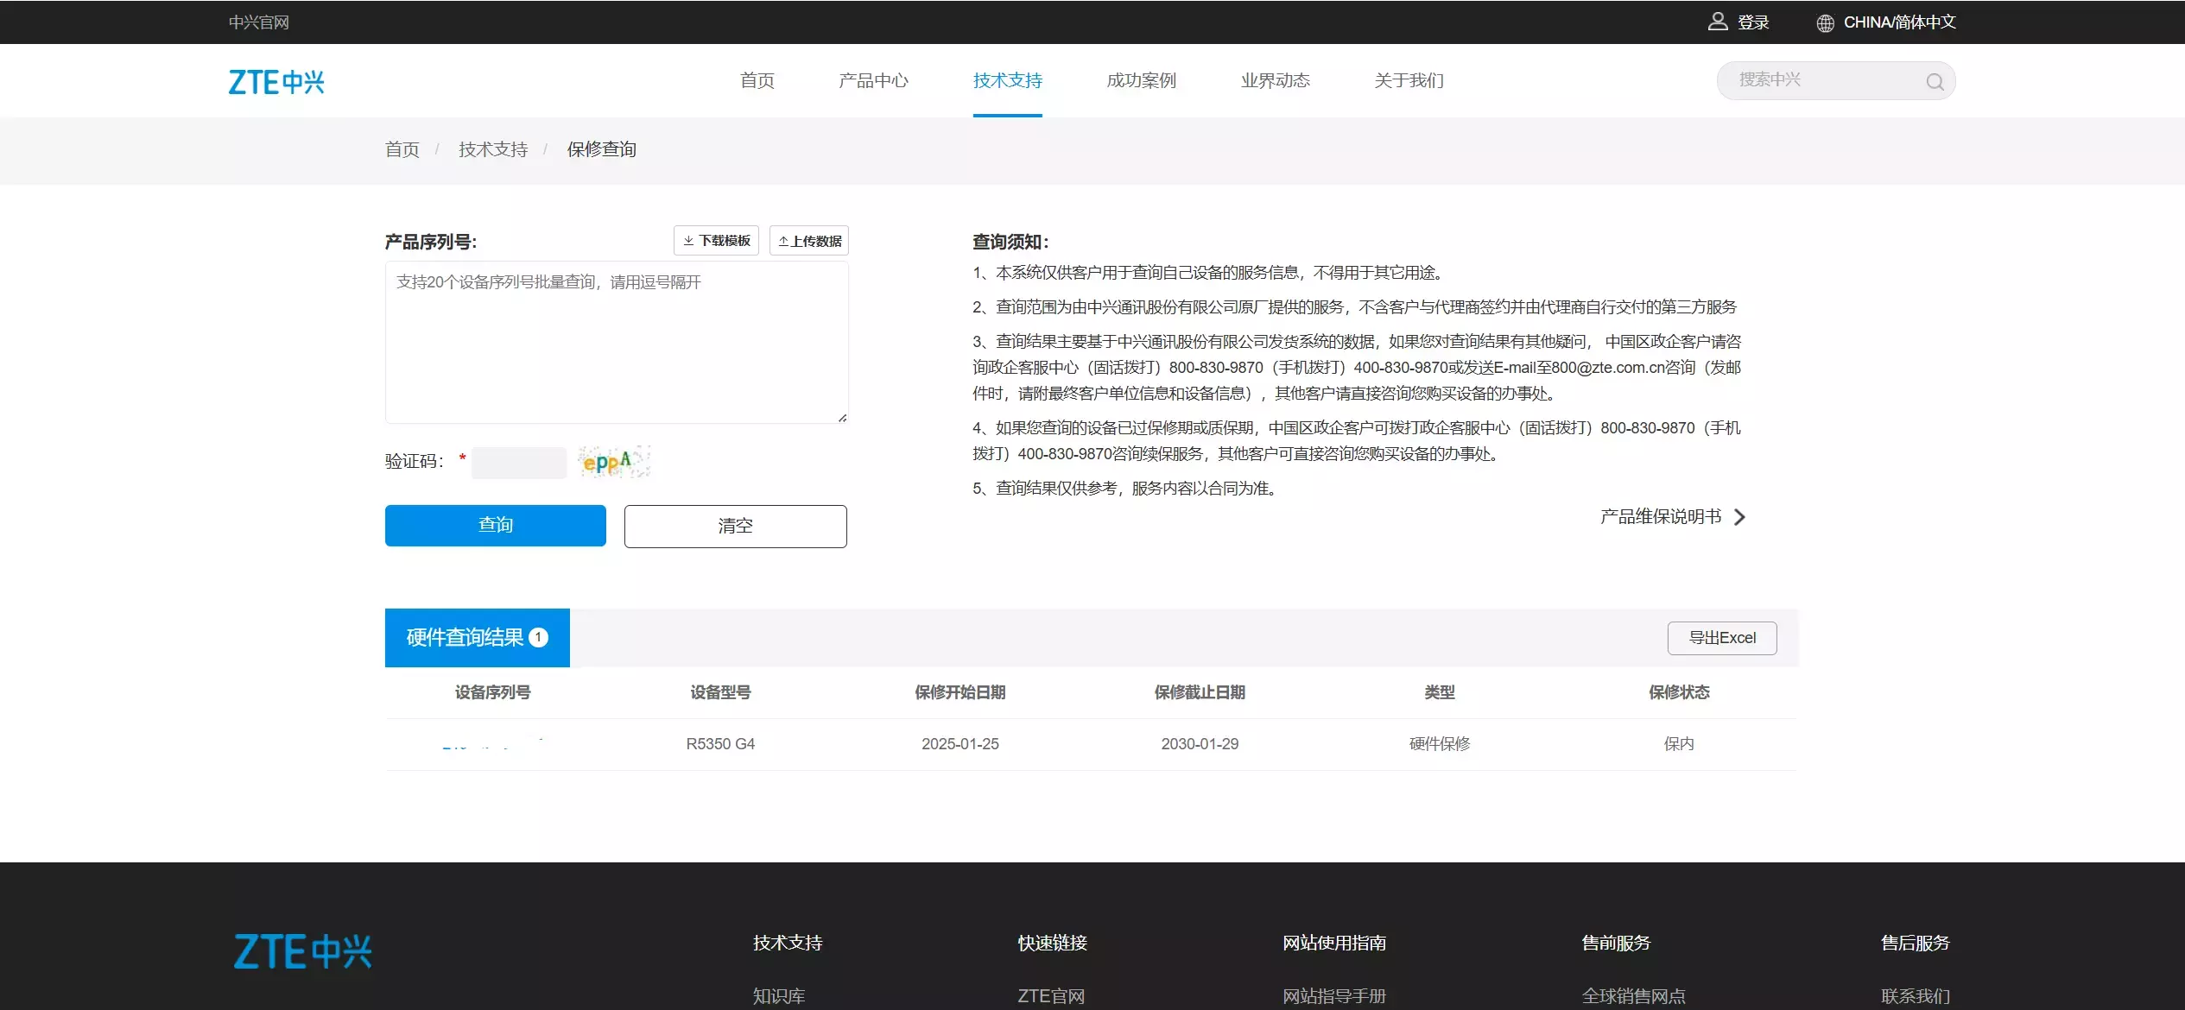The height and width of the screenshot is (1010, 2185).
Task: Click the 售前服务 footer heading
Action: (x=1616, y=943)
